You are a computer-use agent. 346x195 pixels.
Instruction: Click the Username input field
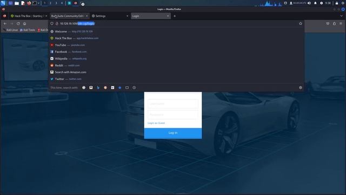click(173, 103)
